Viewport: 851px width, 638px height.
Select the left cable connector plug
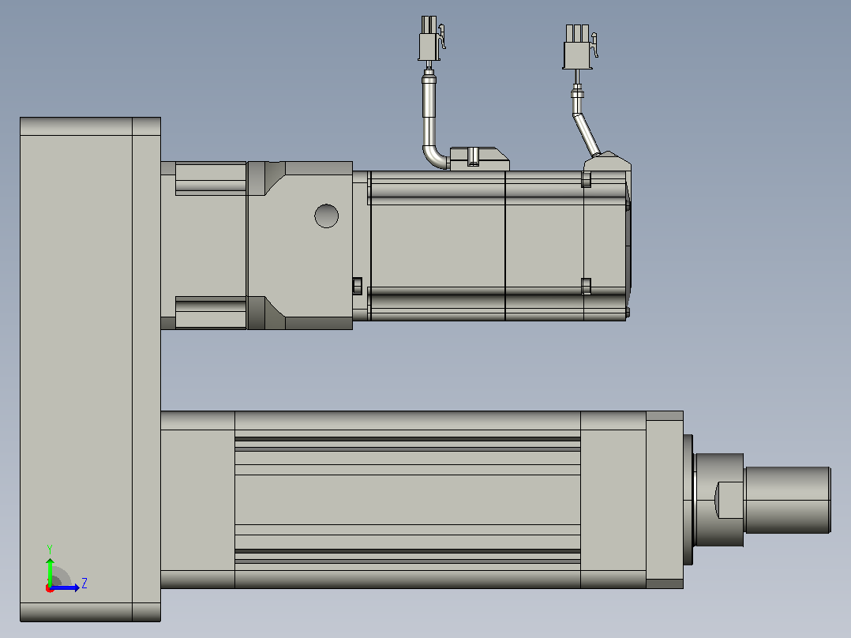pos(432,38)
